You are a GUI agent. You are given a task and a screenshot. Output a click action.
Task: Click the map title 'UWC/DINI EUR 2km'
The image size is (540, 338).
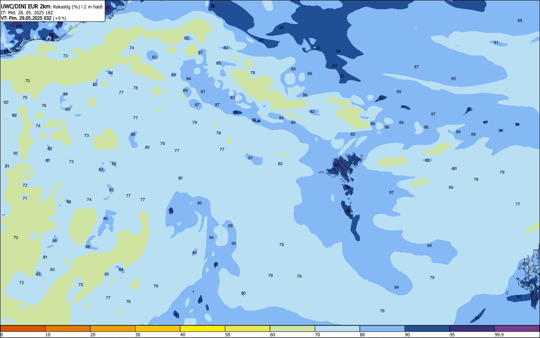(26, 6)
